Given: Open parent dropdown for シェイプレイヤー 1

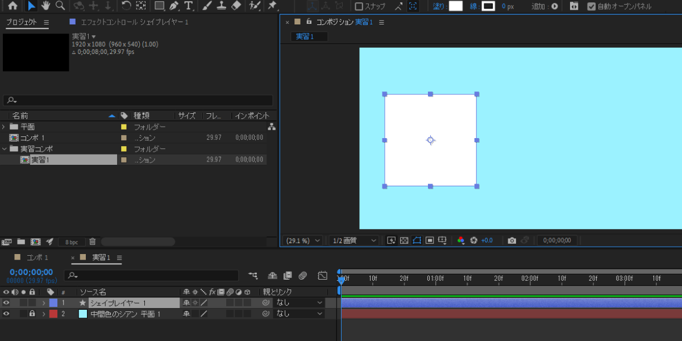Looking at the screenshot, I should click(299, 303).
